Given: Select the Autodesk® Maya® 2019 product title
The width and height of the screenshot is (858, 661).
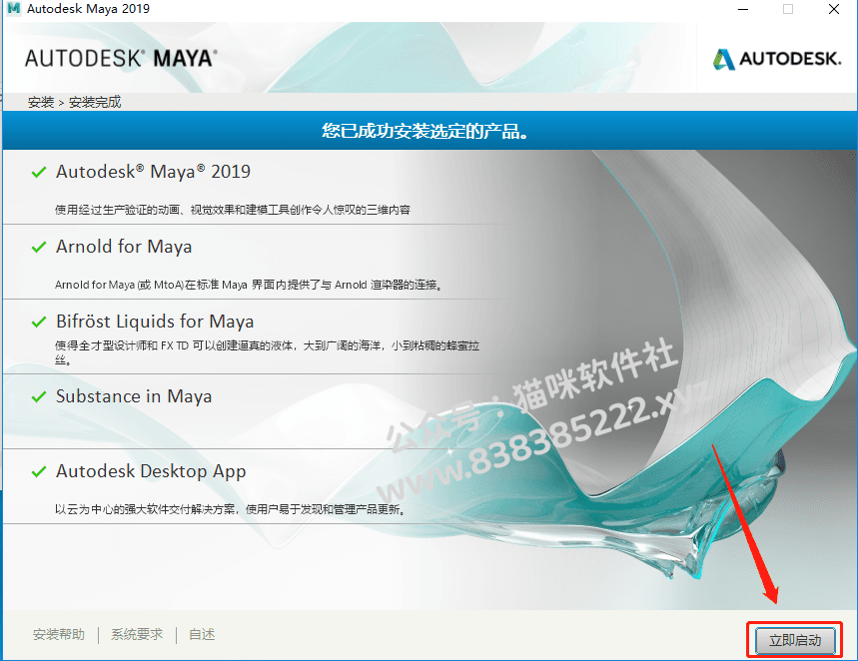Looking at the screenshot, I should coord(153,172).
